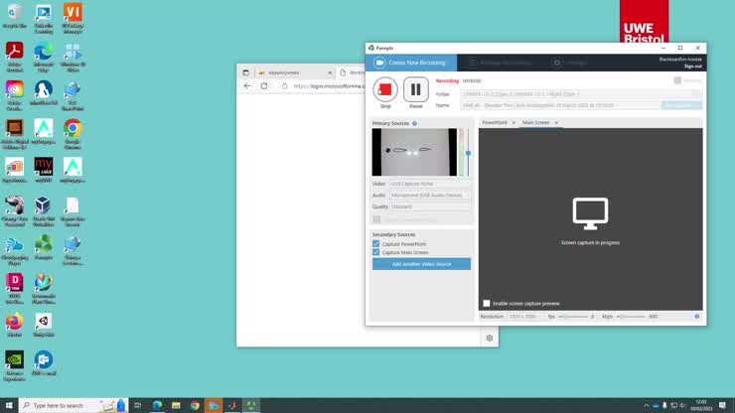Open the myUWE desktop shortcut
This screenshot has height=413, width=735.
point(44,170)
